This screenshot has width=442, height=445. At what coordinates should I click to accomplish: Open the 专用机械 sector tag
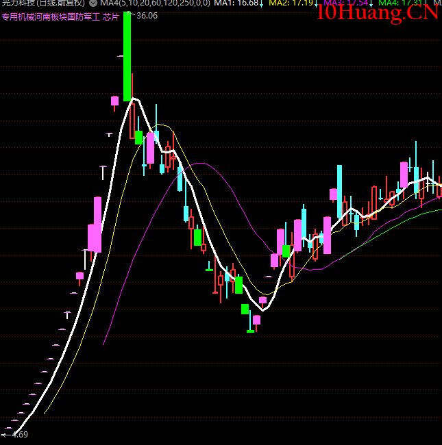[x=18, y=16]
